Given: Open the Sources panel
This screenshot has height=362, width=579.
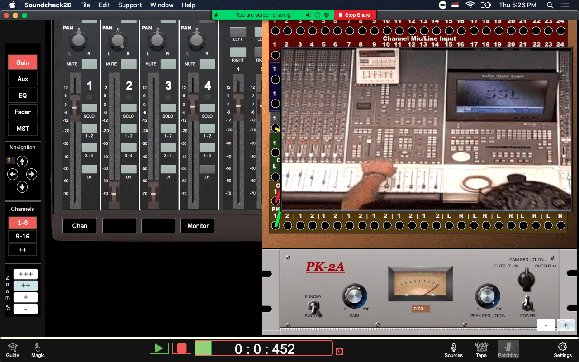Looking at the screenshot, I should 453,349.
